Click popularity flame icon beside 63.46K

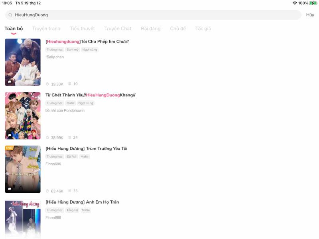click(x=47, y=191)
